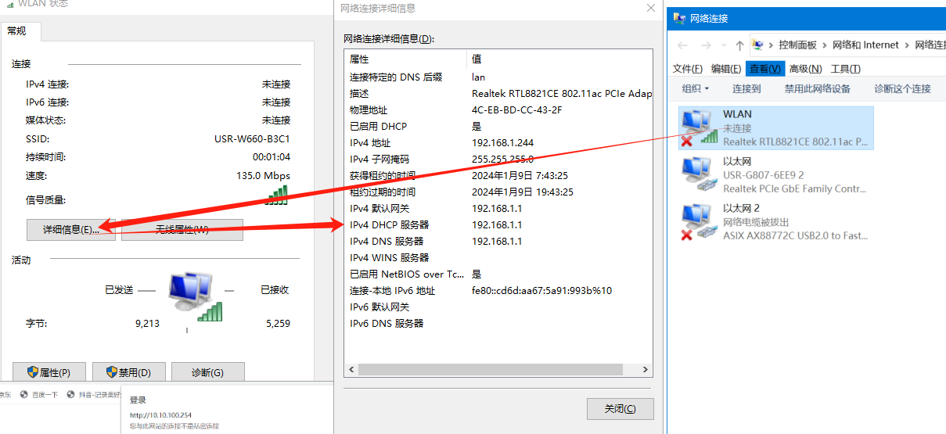Switch to the 常规 tab

(17, 31)
